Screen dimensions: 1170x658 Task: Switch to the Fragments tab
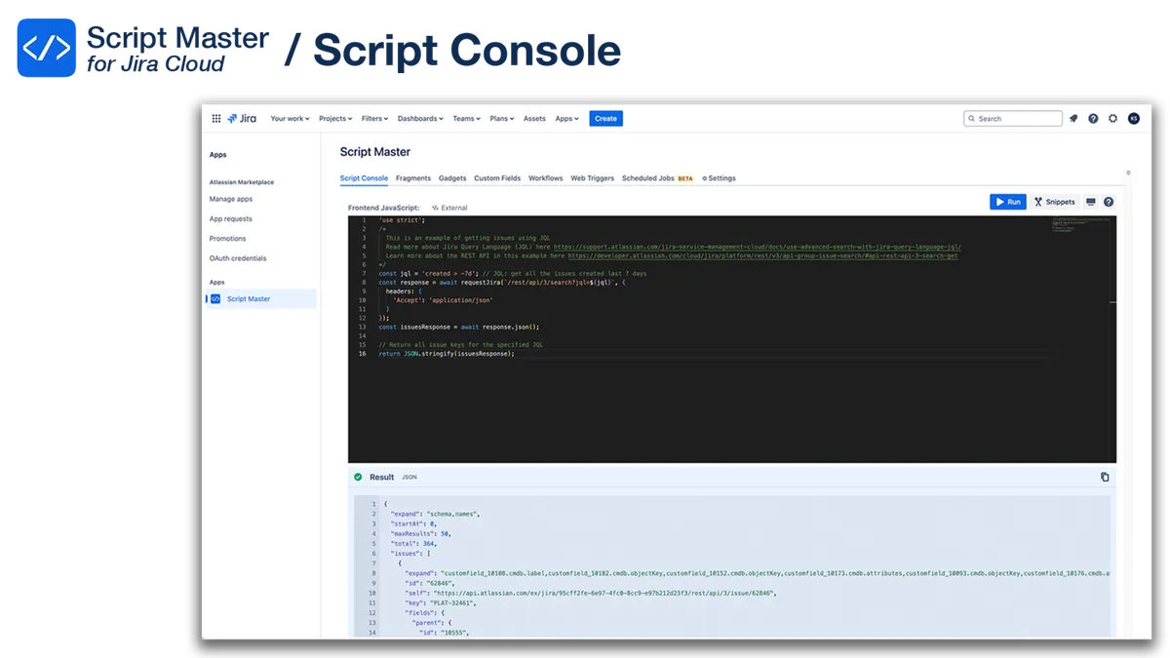[x=413, y=178]
